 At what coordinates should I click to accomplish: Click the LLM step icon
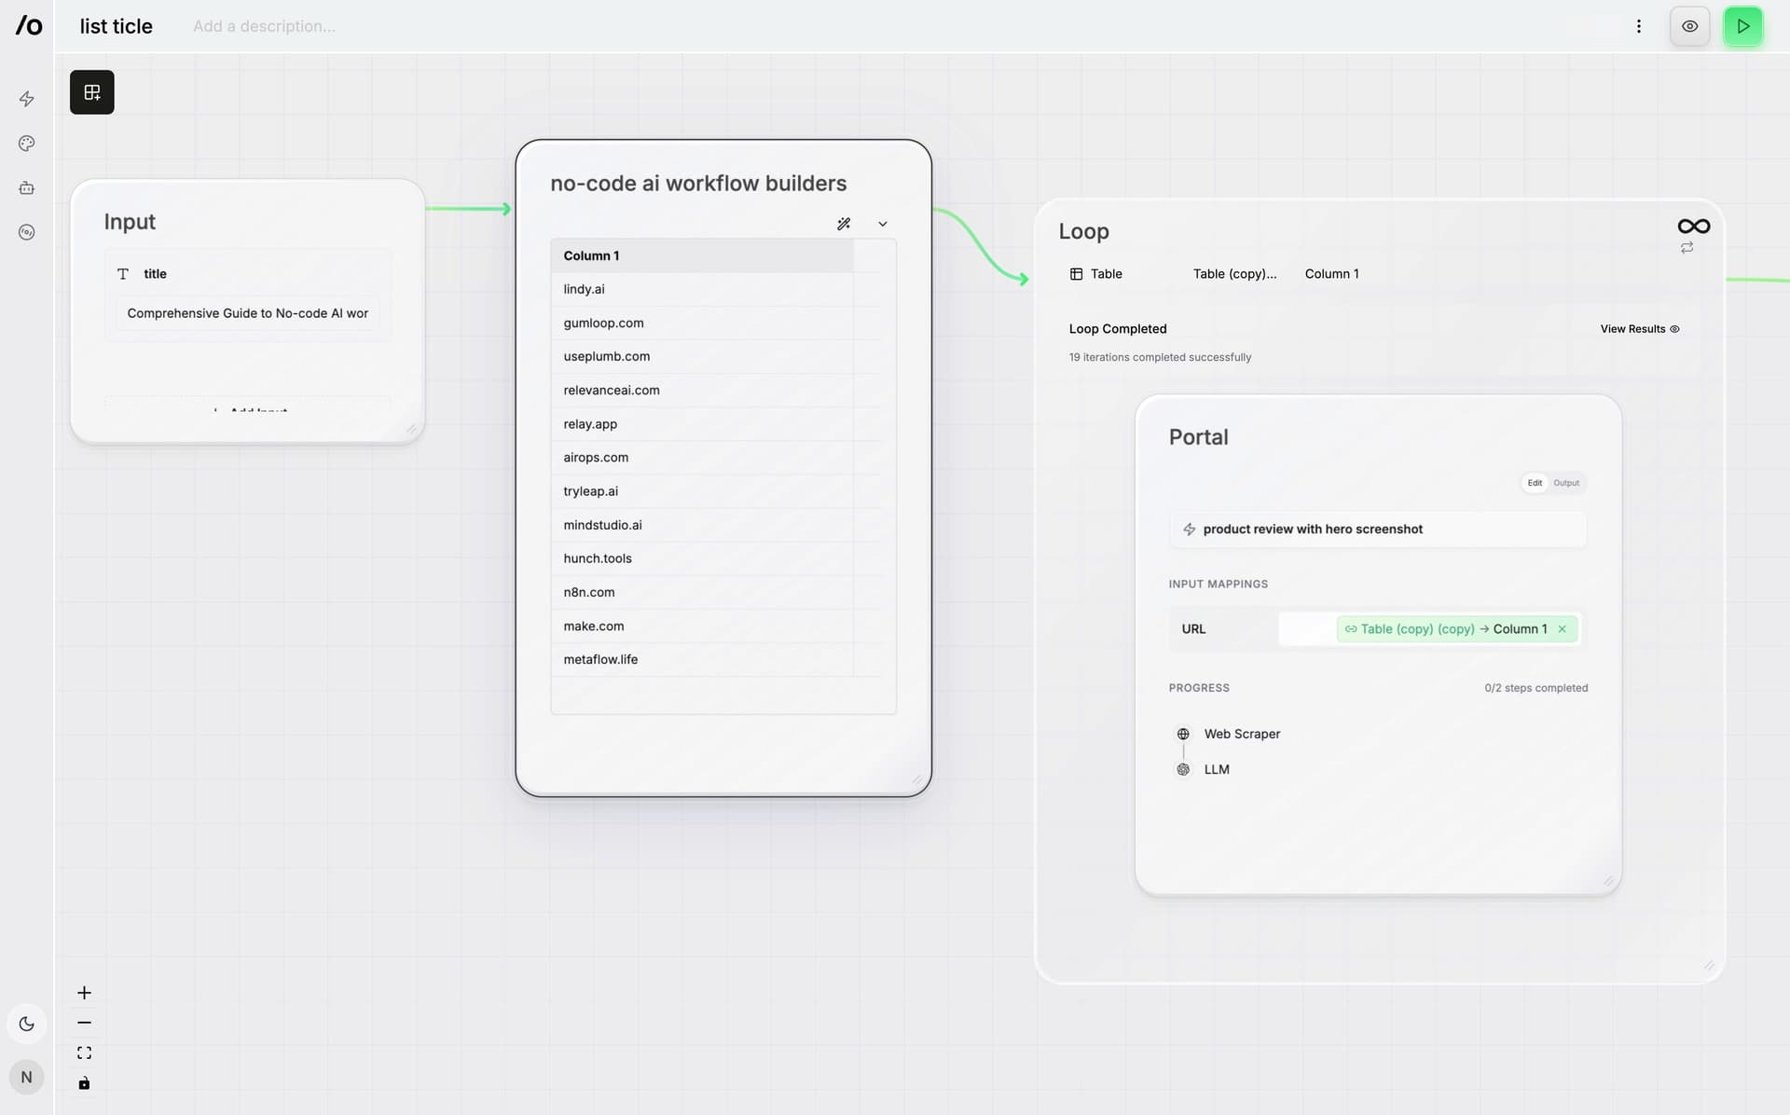[x=1183, y=770]
